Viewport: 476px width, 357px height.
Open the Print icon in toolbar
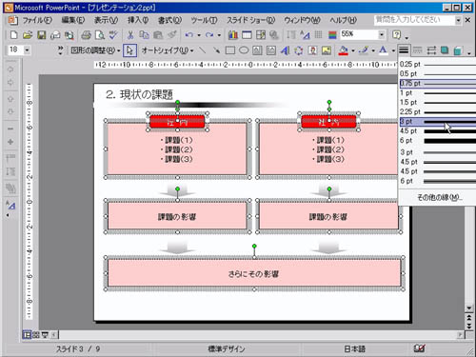pos(86,35)
